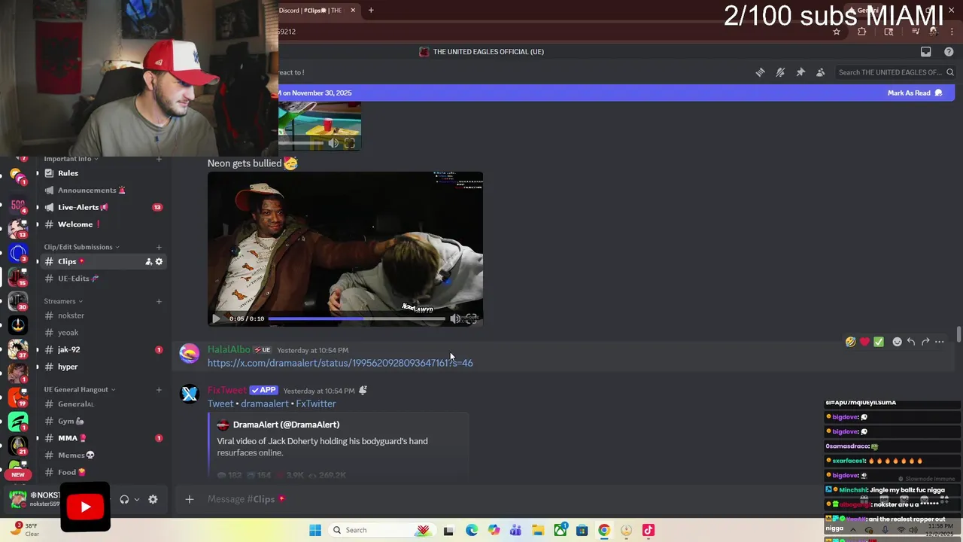Create a channel in UE General Hangout
963x542 pixels.
[x=159, y=389]
